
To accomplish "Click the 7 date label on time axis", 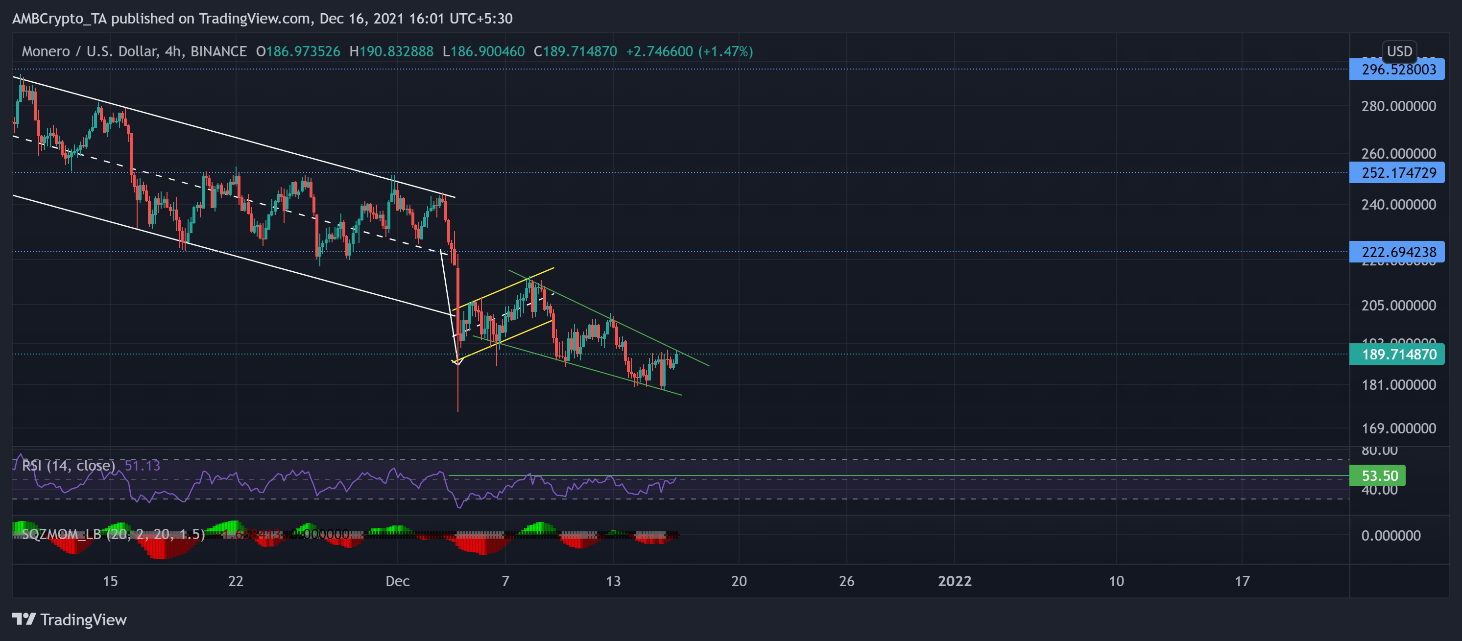I will (x=505, y=581).
